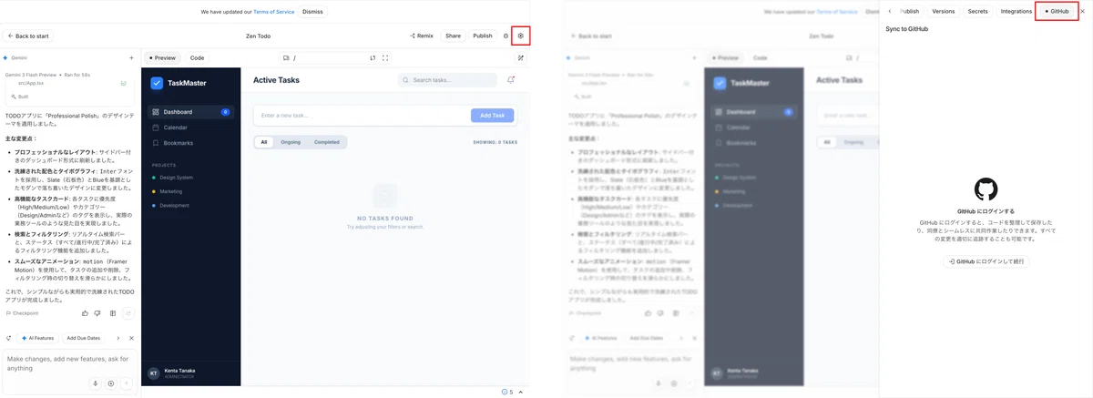Click the GitHub login button in right panel
The width and height of the screenshot is (1093, 398).
[x=986, y=261]
